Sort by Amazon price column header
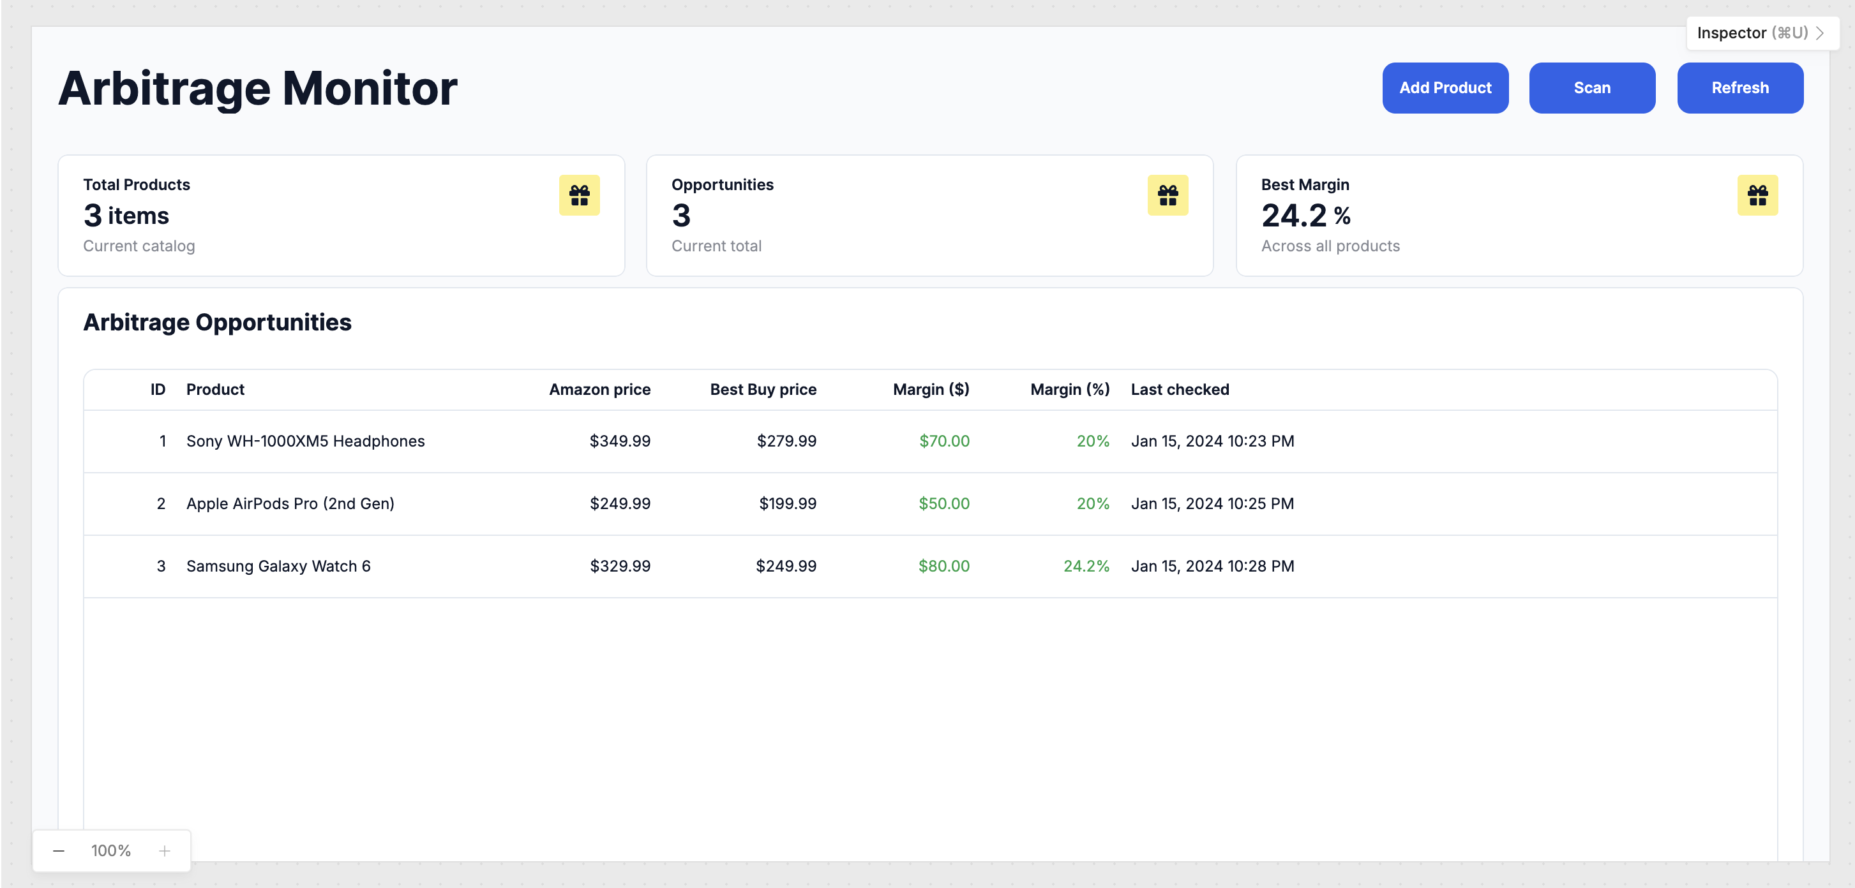The image size is (1855, 888). 599,389
